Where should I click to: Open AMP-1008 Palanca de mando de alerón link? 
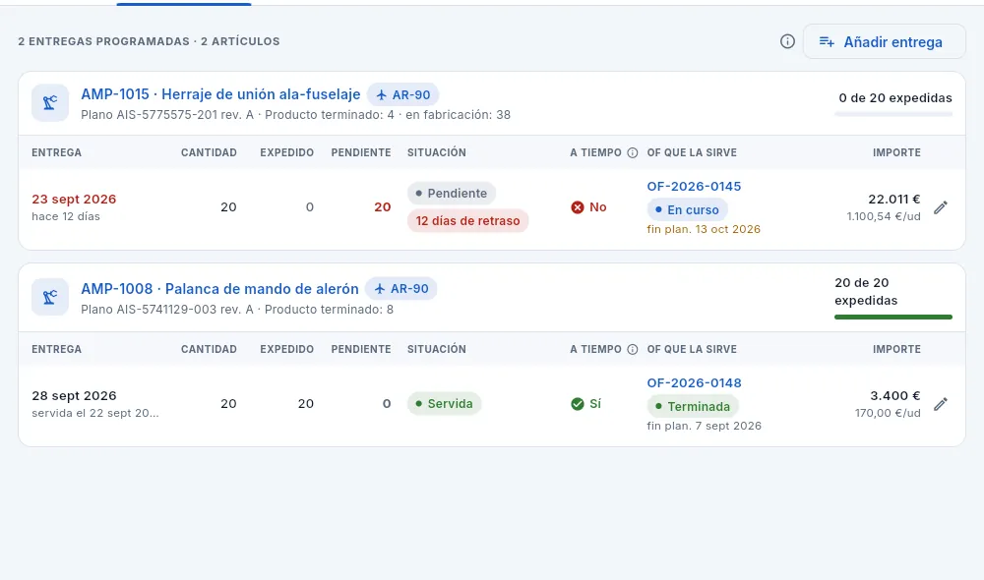point(219,288)
